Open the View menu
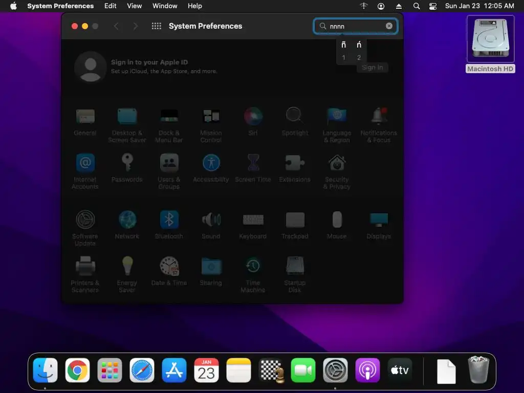 135,6
